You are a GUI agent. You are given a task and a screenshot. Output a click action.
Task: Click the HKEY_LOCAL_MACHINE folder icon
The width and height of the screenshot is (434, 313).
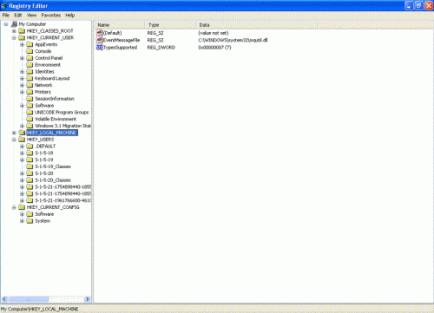tap(22, 133)
